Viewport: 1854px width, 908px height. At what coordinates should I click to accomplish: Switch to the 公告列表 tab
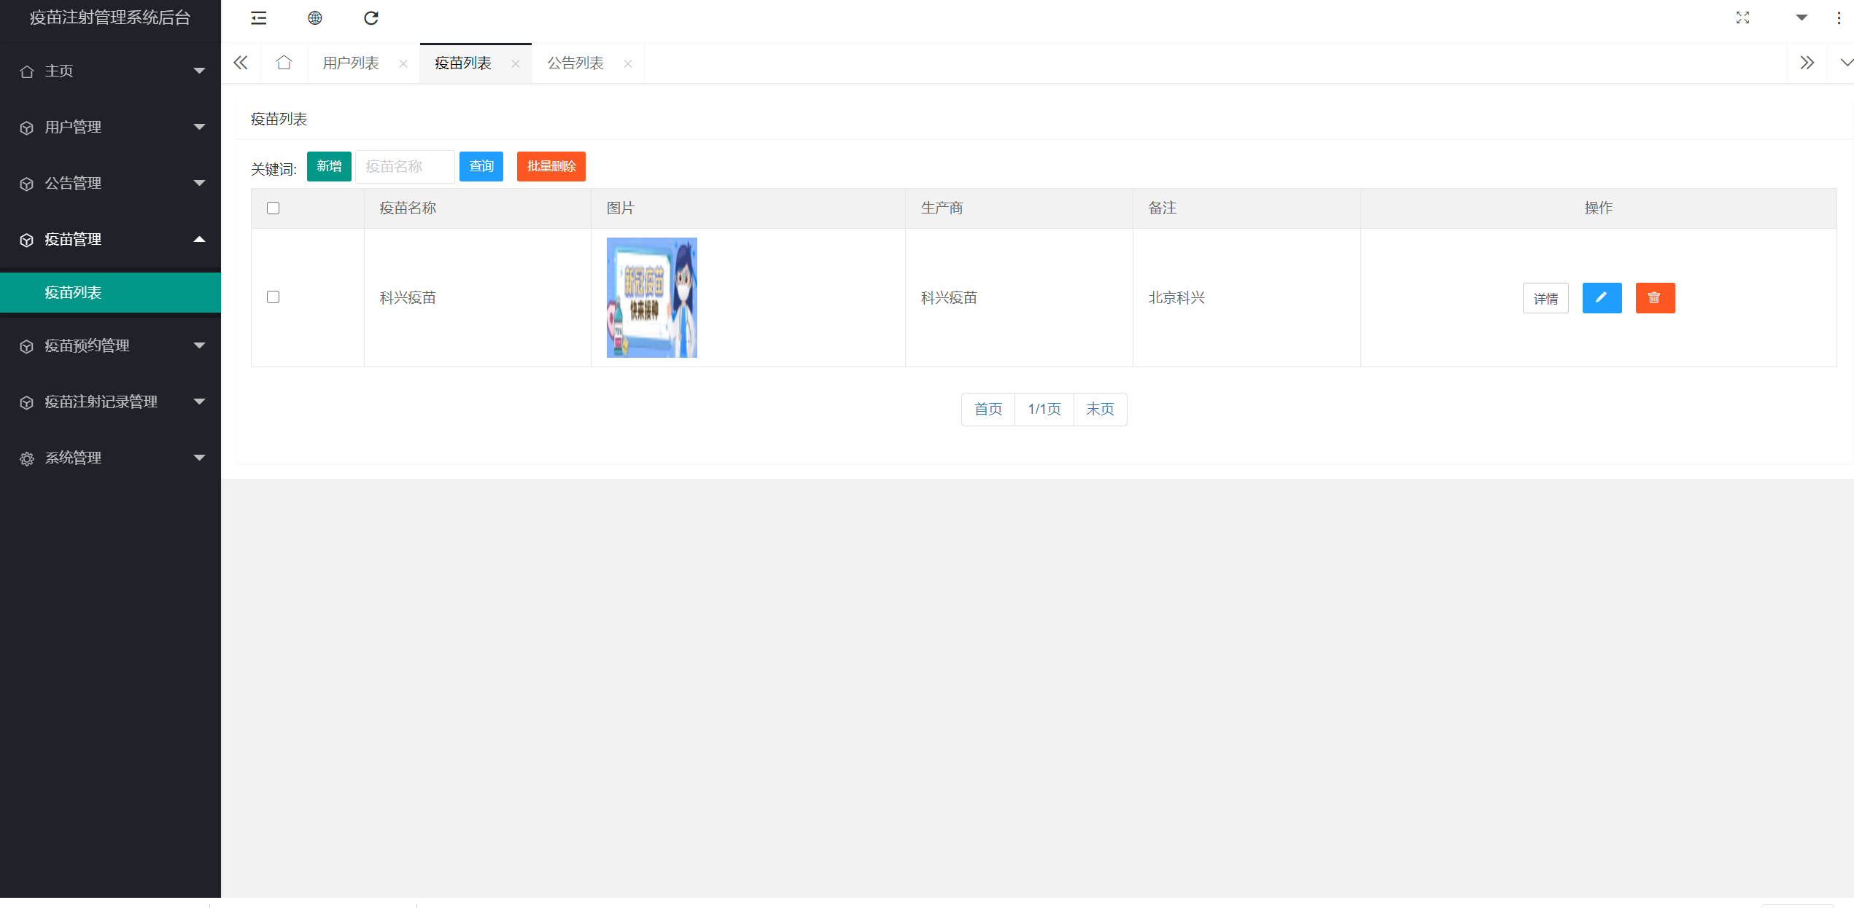click(x=575, y=63)
